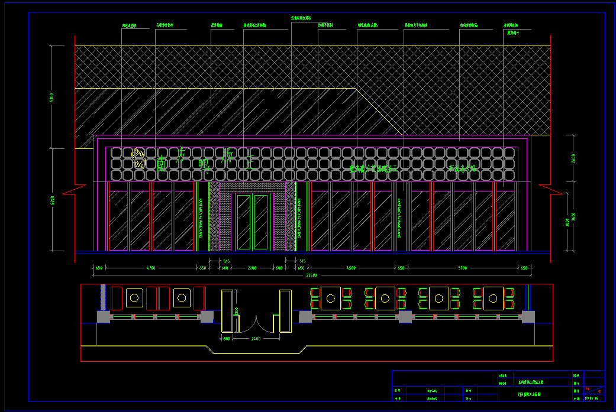
Task: Click the door swing arcs in floor plan
Action: [255, 324]
